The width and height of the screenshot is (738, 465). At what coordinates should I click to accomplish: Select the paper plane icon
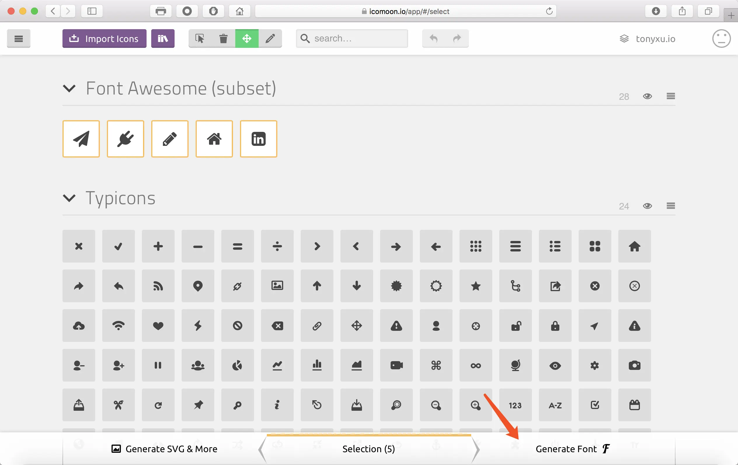coord(81,139)
